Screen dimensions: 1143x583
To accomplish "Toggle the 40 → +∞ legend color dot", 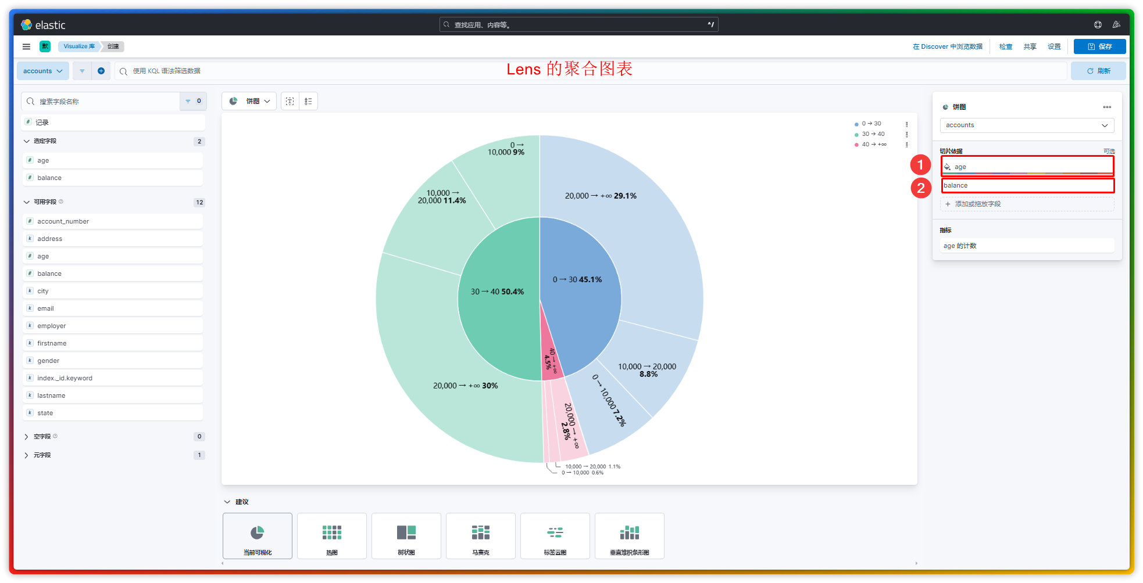I will pyautogui.click(x=856, y=145).
